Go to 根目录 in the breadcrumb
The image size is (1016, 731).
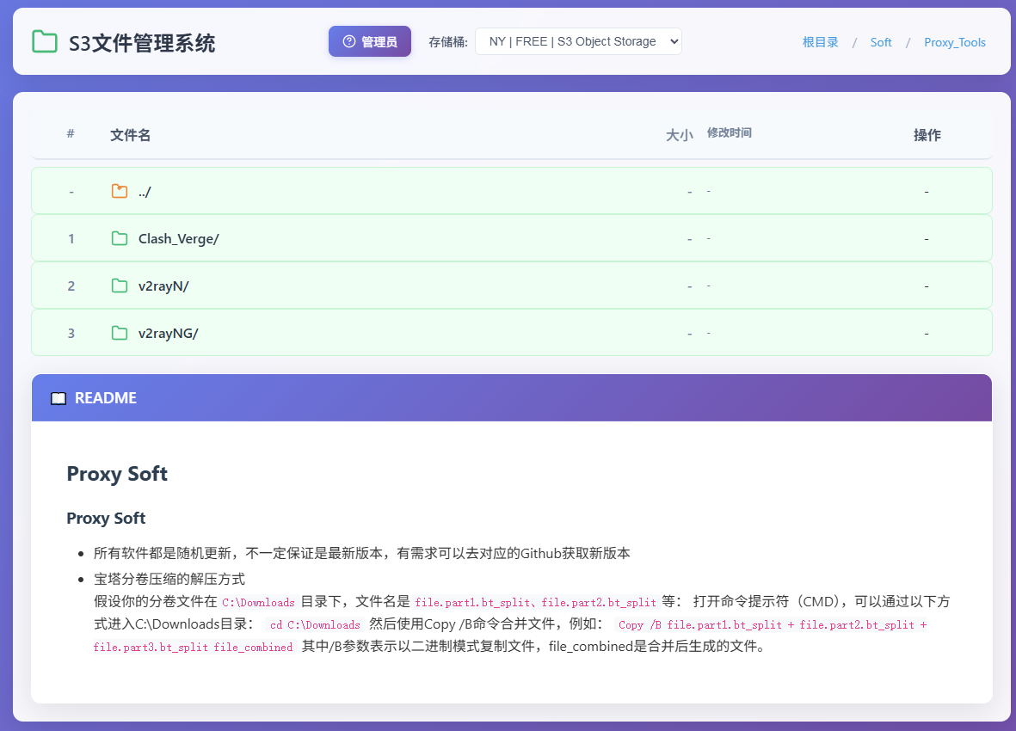tap(820, 42)
